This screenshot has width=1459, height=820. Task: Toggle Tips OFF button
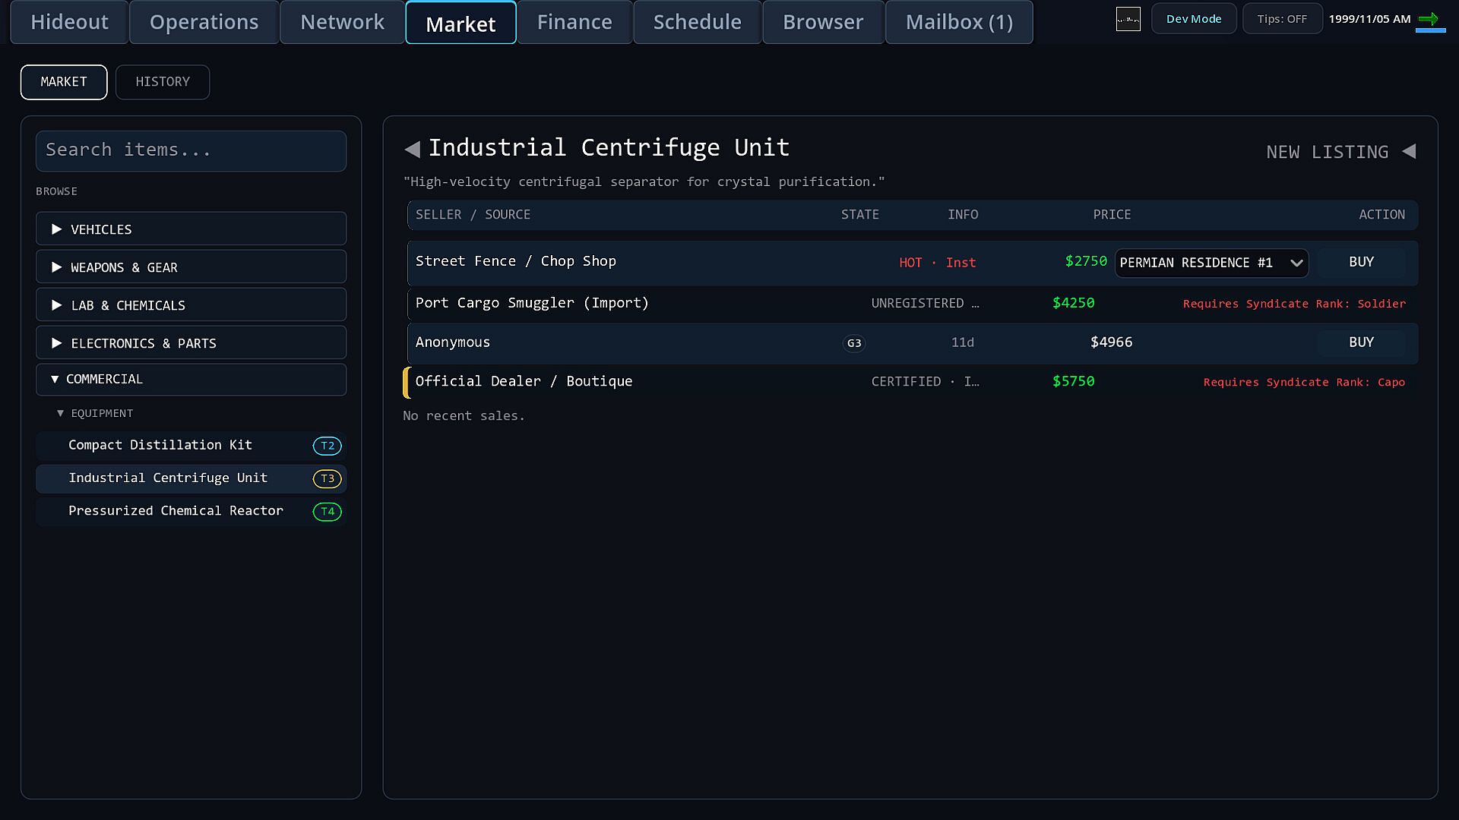click(x=1282, y=19)
